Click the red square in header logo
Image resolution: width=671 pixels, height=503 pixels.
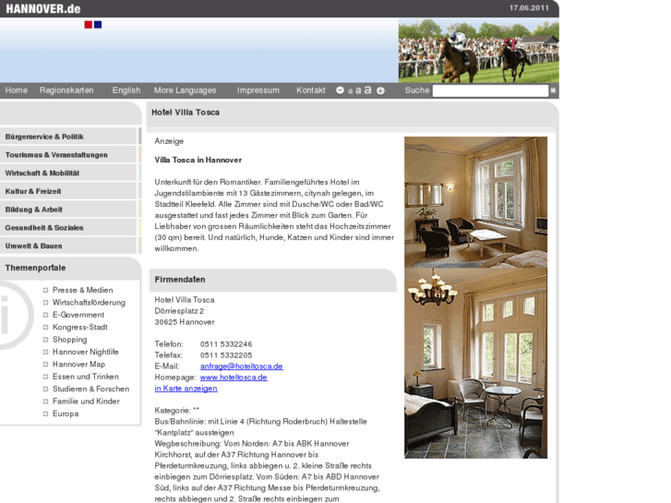[89, 25]
